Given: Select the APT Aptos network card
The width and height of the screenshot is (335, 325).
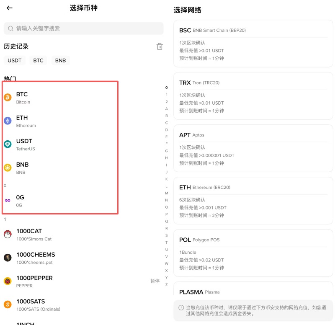Looking at the screenshot, I should tap(253, 148).
